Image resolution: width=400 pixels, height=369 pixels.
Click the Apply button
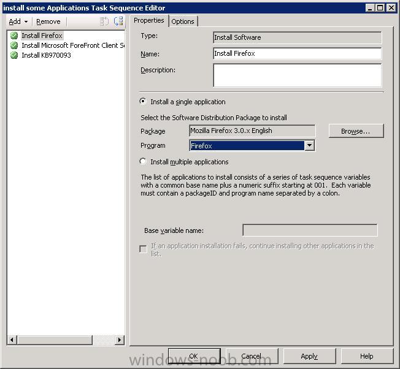[309, 356]
